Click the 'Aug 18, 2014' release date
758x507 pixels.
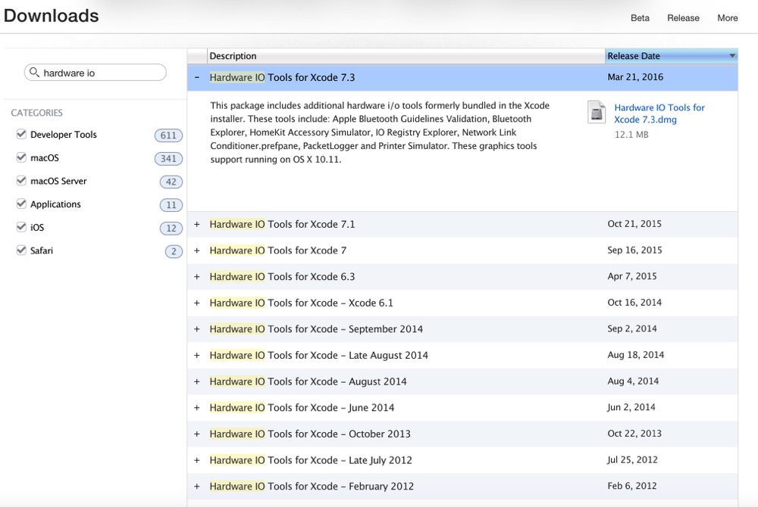click(636, 355)
